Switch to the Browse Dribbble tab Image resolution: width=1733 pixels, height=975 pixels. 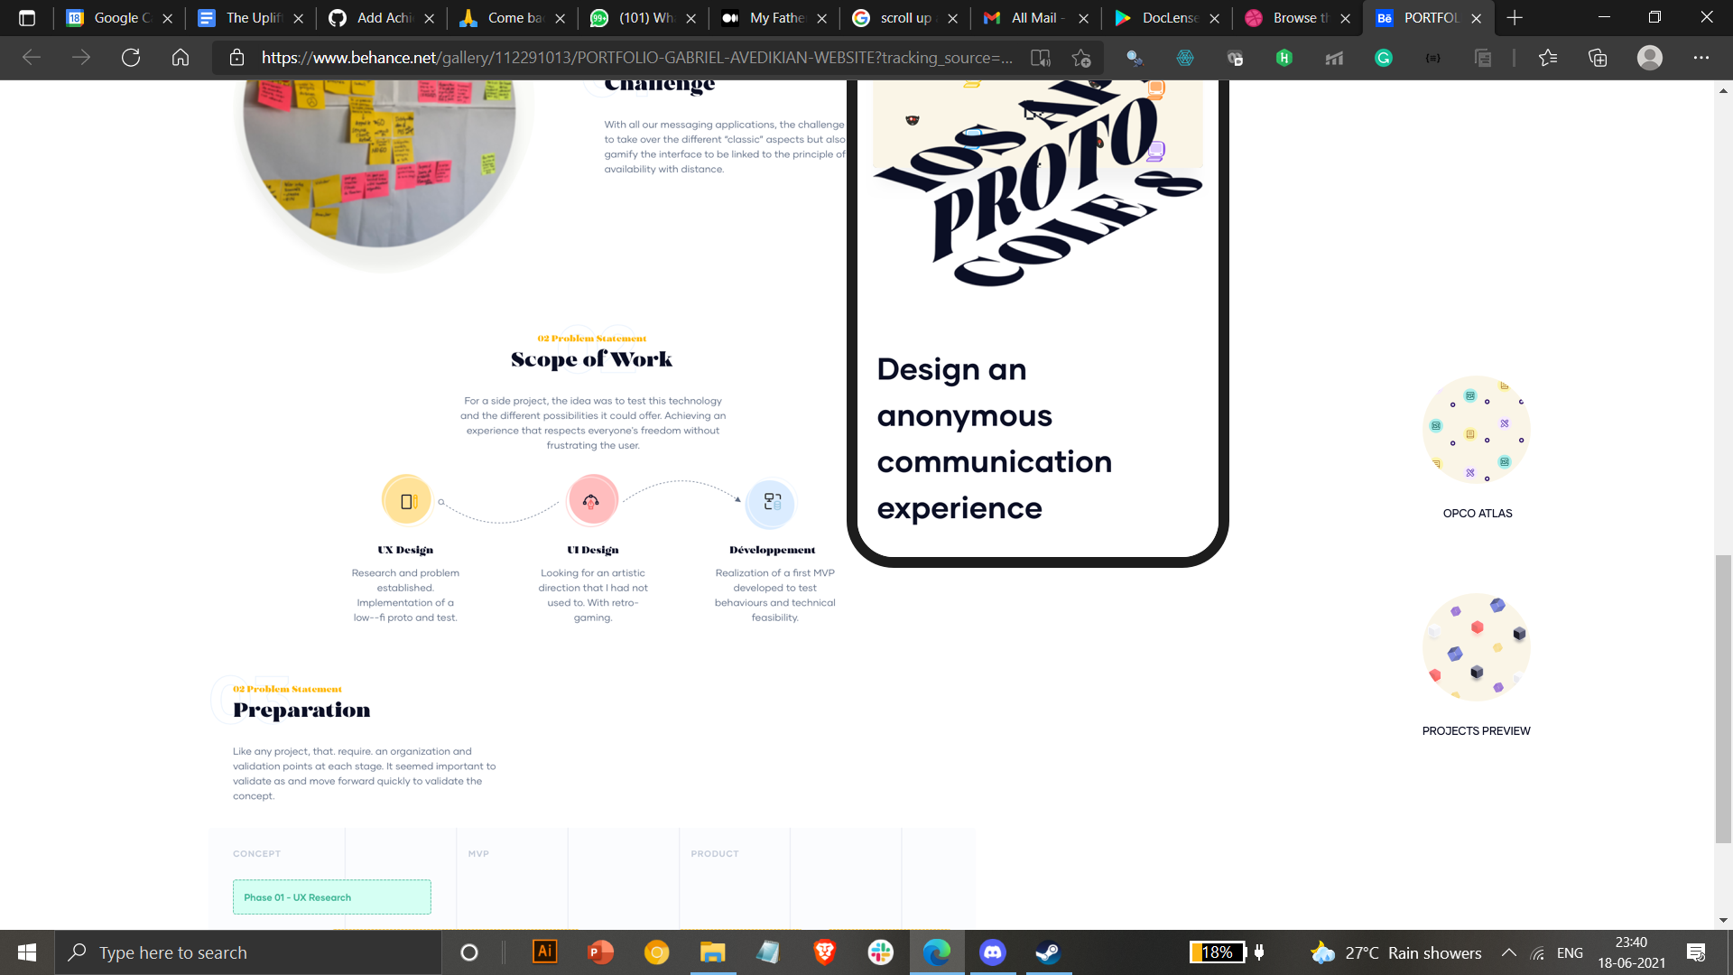tap(1297, 18)
